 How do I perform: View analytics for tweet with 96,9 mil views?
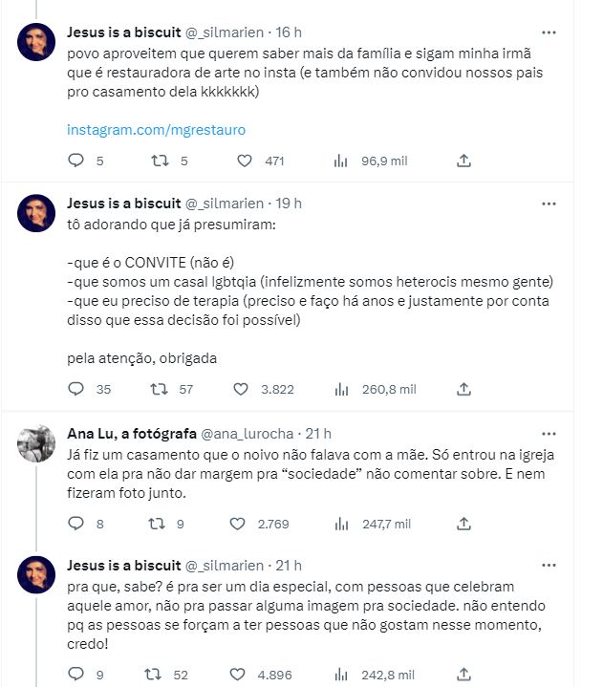[341, 161]
